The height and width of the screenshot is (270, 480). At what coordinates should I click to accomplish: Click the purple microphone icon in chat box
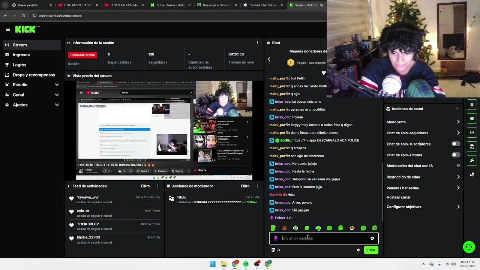(276, 238)
